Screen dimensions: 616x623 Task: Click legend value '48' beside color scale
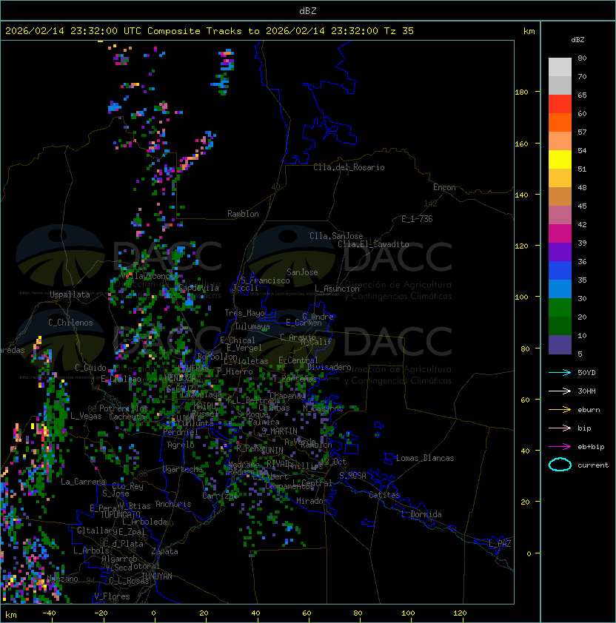(582, 187)
